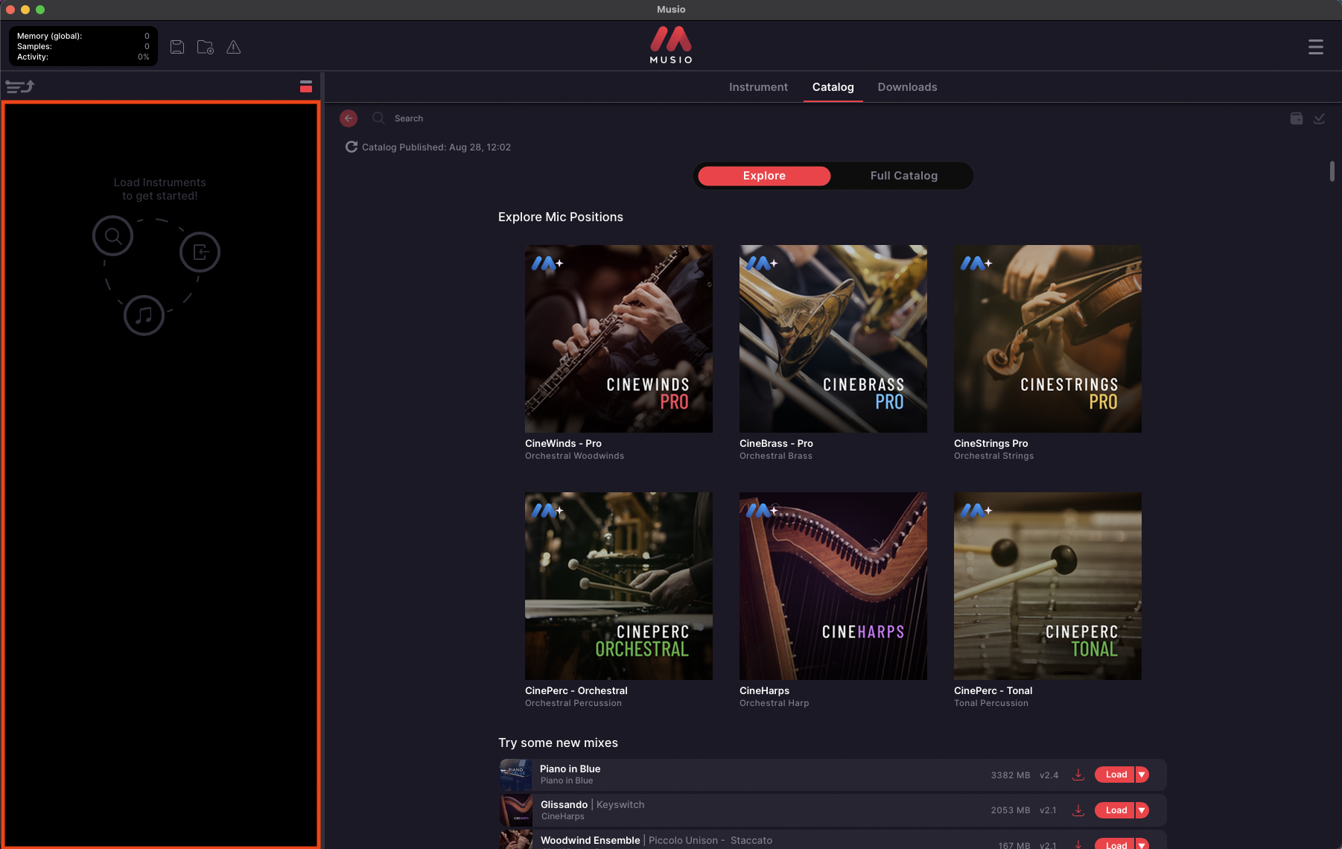The height and width of the screenshot is (849, 1342).
Task: Click the red rack layout icon
Action: tap(306, 86)
